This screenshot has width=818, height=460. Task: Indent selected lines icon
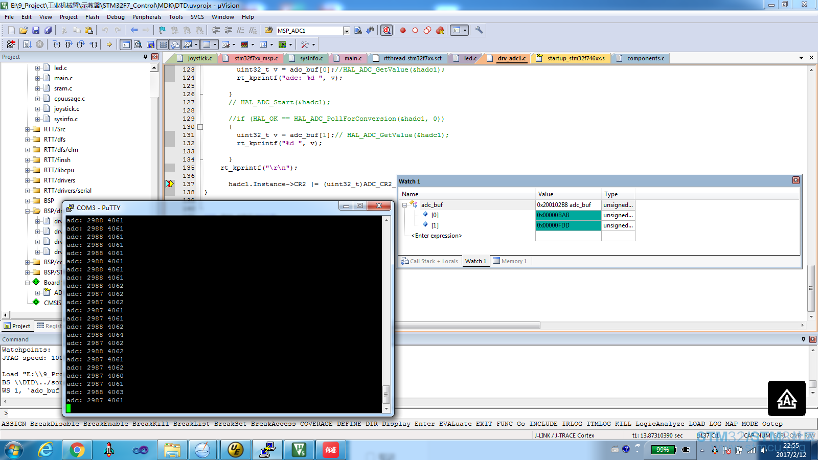(x=216, y=30)
